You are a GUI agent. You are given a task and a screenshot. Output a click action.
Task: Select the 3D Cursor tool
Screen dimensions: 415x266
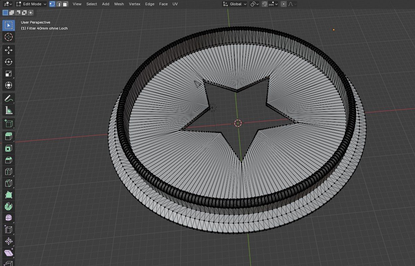[9, 37]
